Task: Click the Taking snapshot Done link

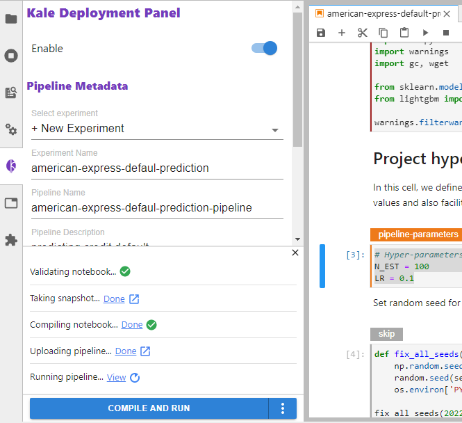Action: tap(114, 298)
